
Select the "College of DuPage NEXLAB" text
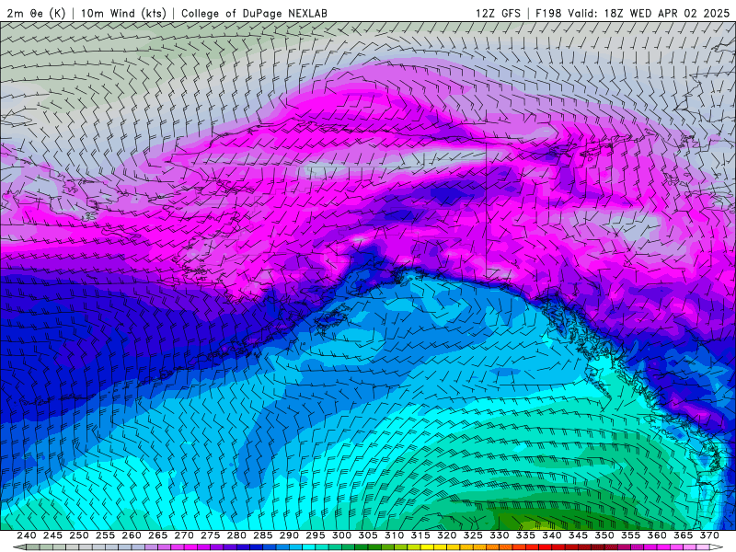pyautogui.click(x=254, y=13)
